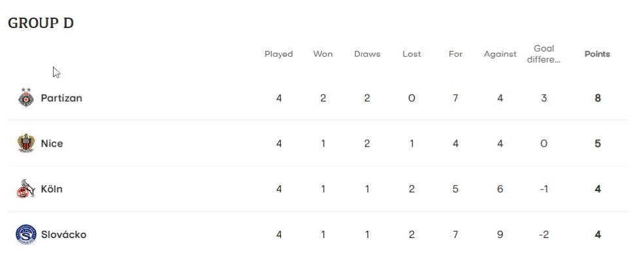Click the Points column header
This screenshot has height=268, width=643.
coord(597,54)
